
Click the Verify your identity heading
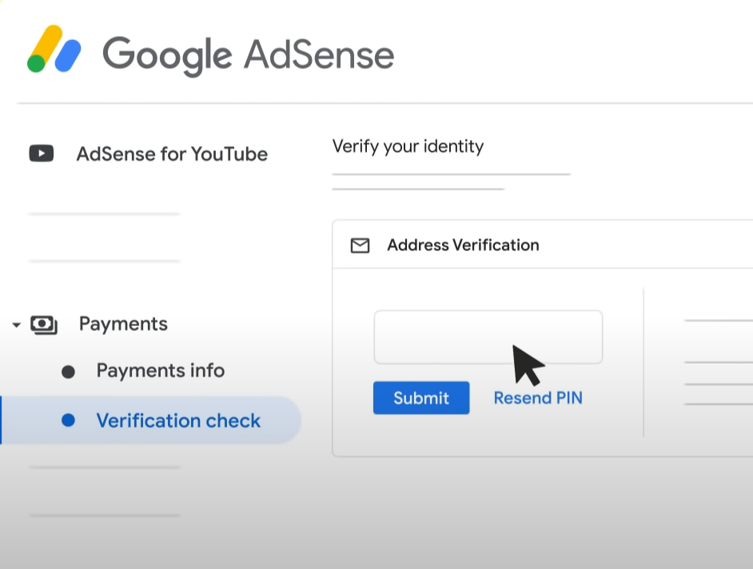[408, 146]
